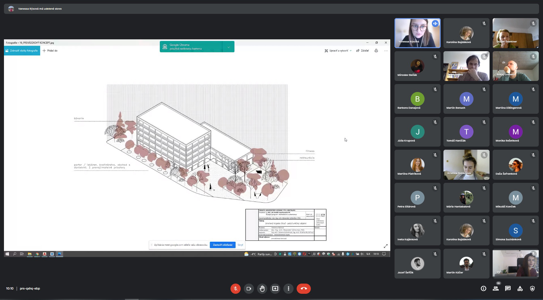Click the SLK language indicator
This screenshot has width=543, height=300.
click(368, 254)
